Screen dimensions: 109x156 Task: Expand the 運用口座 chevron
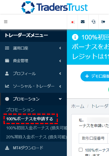point(60,48)
